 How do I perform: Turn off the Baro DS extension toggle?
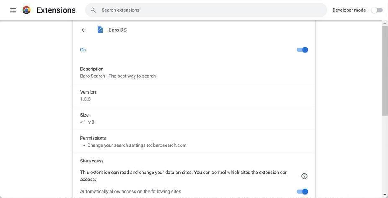pyautogui.click(x=302, y=50)
